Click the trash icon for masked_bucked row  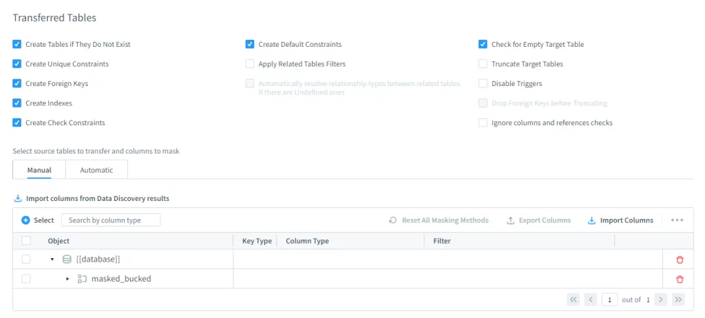(x=680, y=279)
